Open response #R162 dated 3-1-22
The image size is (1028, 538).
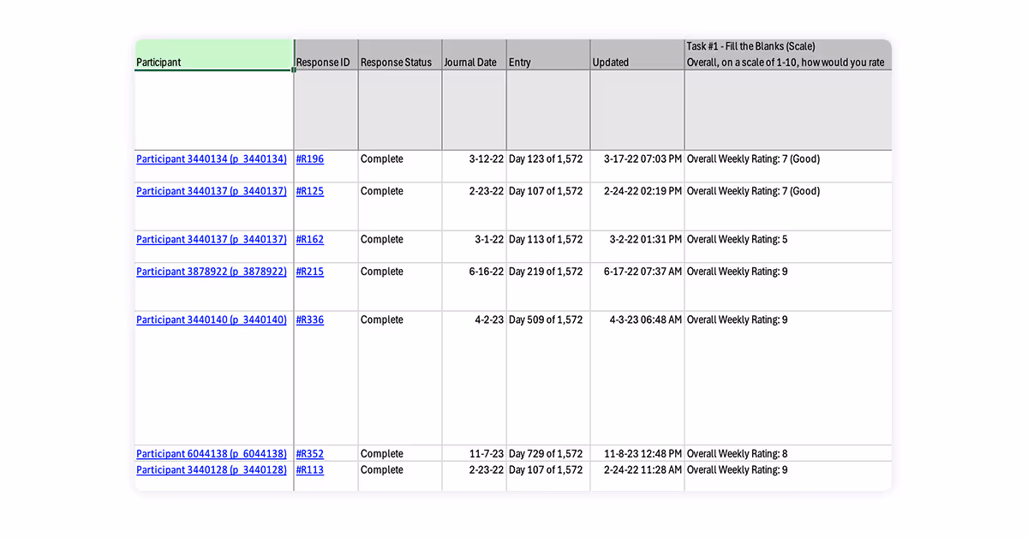click(x=309, y=239)
